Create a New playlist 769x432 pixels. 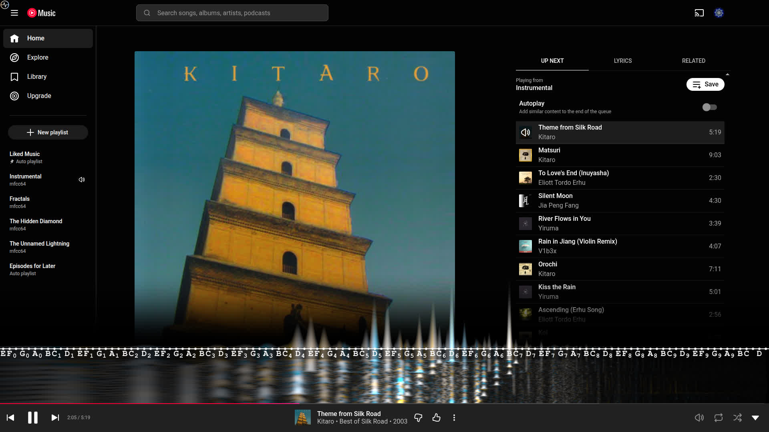coord(48,132)
